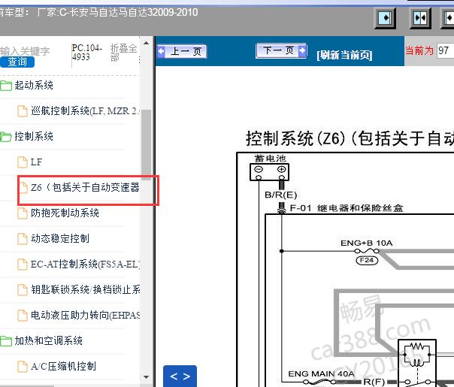Screen dimensions: 454x387
Task: Select Z6（包括关于自动变速器 tree item
Action: click(85, 188)
